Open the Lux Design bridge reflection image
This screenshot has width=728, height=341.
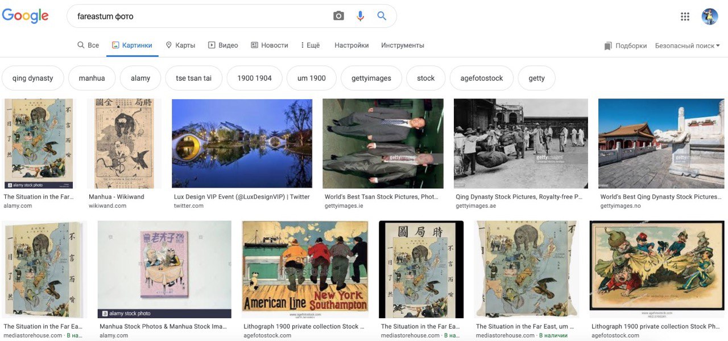(242, 143)
